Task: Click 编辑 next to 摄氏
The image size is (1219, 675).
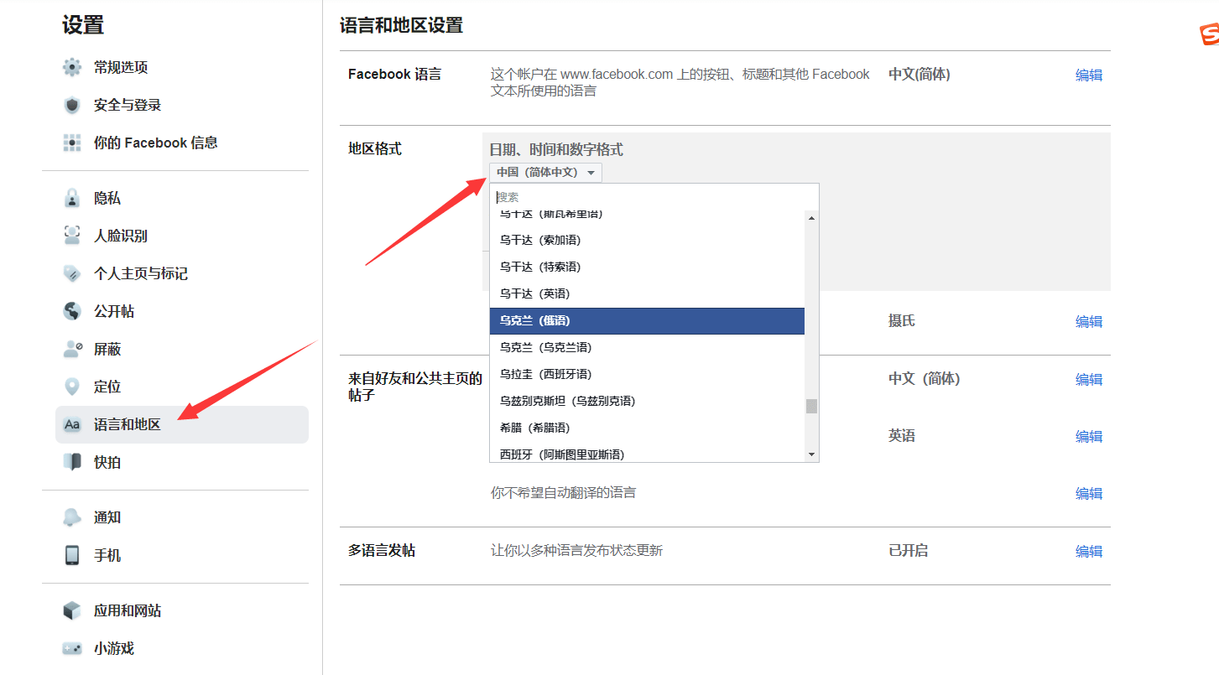Action: pos(1089,321)
